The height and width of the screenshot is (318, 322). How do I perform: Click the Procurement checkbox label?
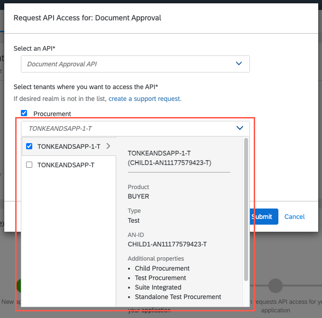point(52,114)
